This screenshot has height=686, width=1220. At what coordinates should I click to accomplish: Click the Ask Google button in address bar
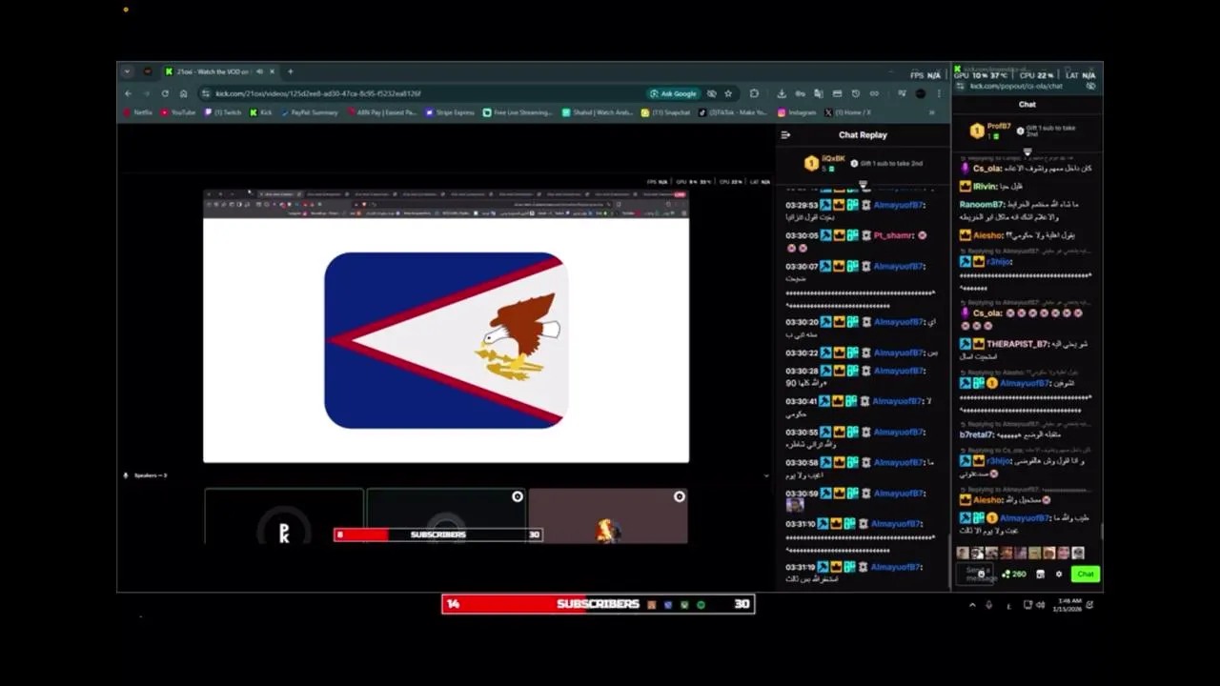click(x=673, y=93)
